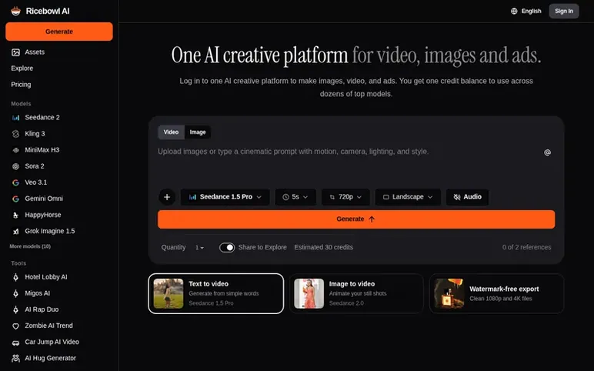
Task: Open Assets via its image icon
Action: (15, 52)
